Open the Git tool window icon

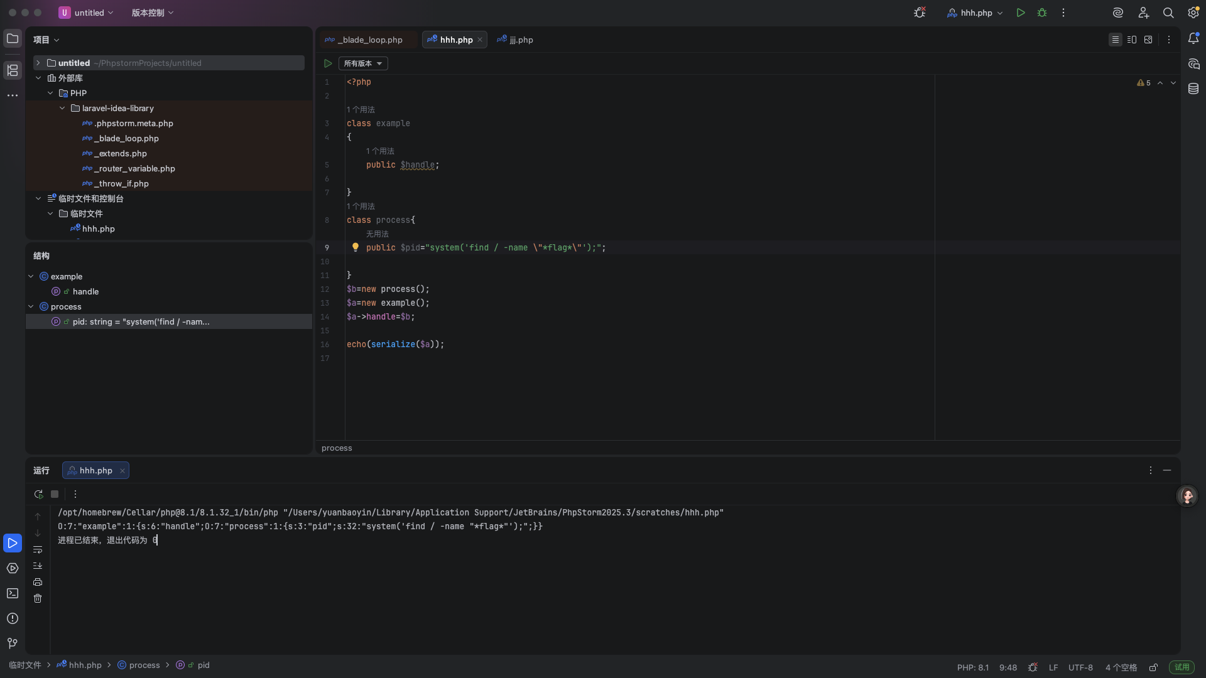pos(13,643)
